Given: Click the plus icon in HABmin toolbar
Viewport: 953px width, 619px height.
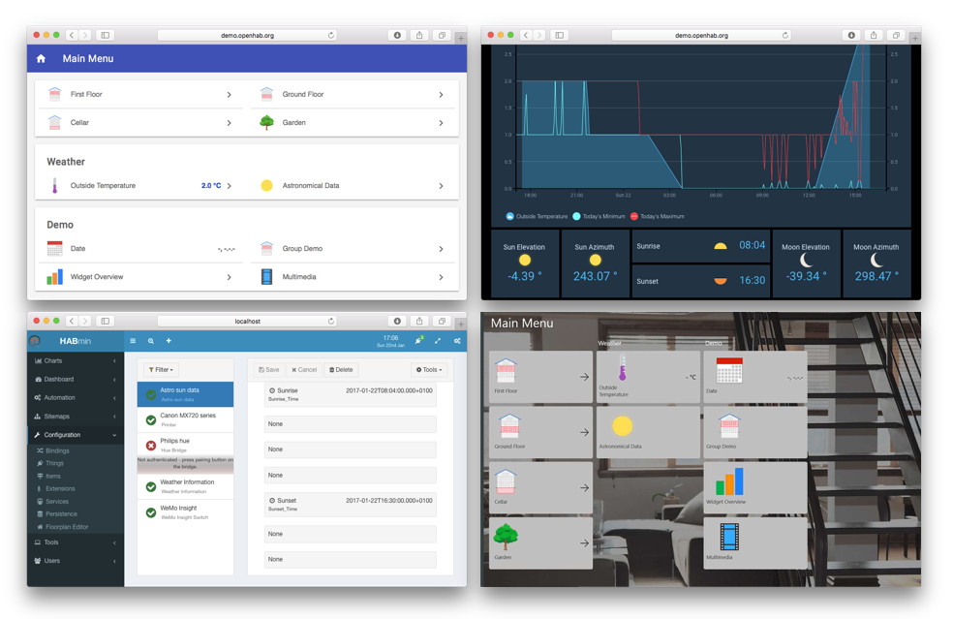Looking at the screenshot, I should [x=169, y=341].
